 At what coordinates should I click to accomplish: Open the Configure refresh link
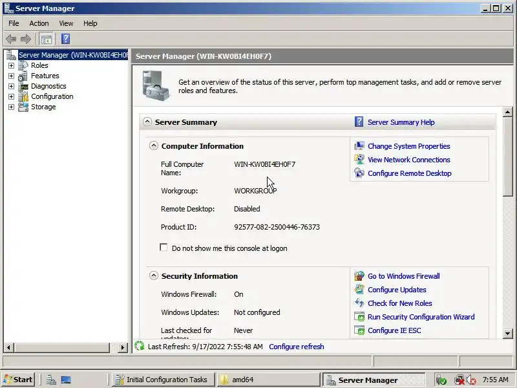pos(297,347)
